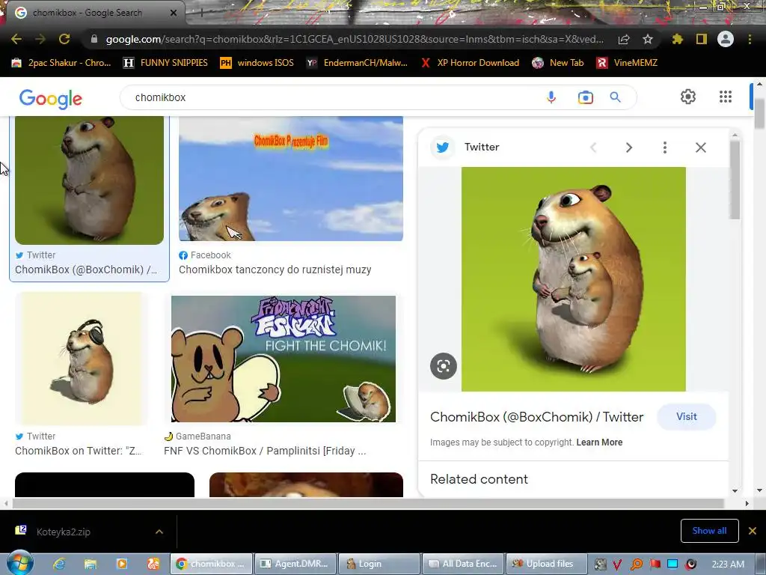Open the VineMEMZ bookmark
This screenshot has width=766, height=575.
(x=628, y=63)
